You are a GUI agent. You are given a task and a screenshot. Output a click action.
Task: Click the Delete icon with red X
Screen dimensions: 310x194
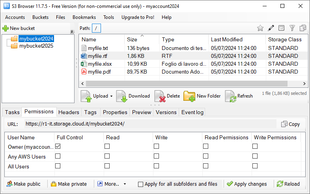tap(160, 96)
